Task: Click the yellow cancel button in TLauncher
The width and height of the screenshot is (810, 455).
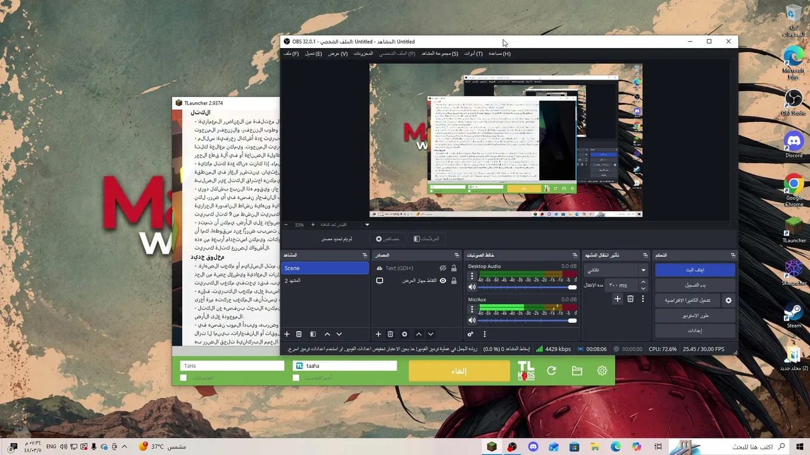Action: (x=459, y=371)
